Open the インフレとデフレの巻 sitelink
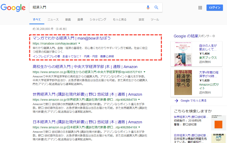The image size is (227, 143). click(46, 56)
